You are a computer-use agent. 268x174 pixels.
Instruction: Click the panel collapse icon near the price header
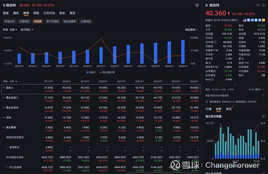pos(197,5)
